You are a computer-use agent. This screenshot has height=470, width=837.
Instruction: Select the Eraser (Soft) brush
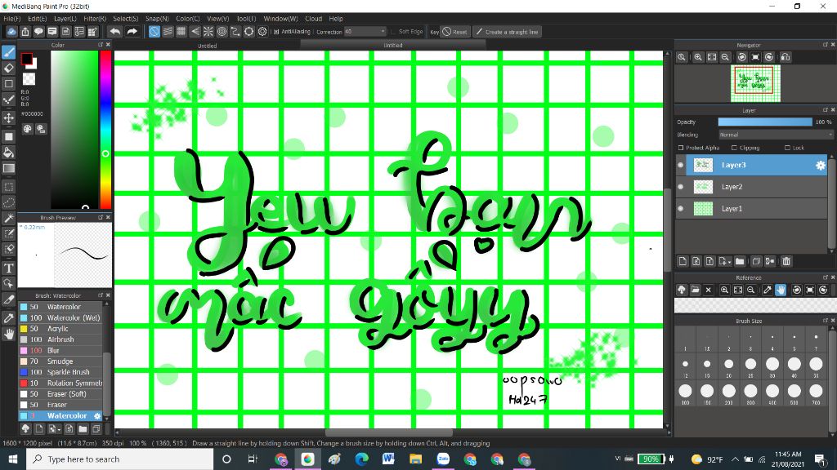point(60,394)
